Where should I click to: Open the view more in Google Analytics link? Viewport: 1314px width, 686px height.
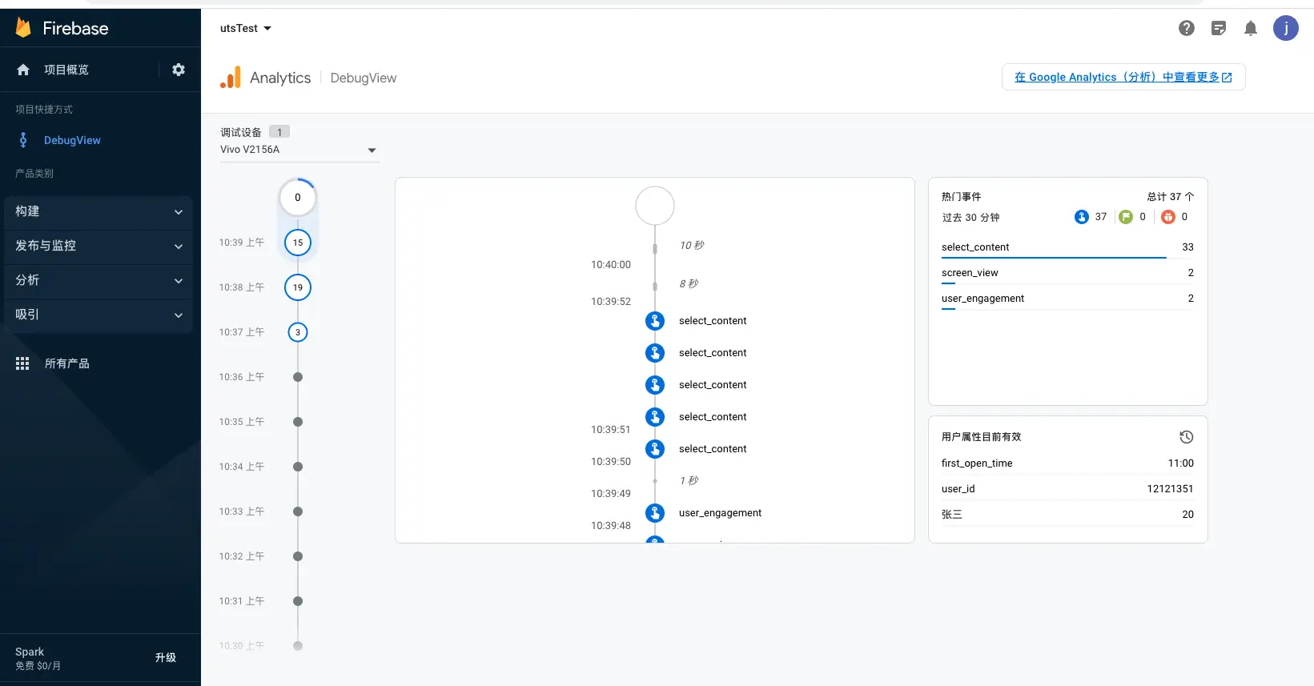[1123, 77]
